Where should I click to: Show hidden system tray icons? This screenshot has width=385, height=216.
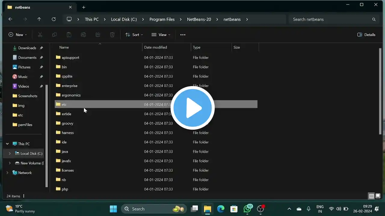tap(289, 209)
